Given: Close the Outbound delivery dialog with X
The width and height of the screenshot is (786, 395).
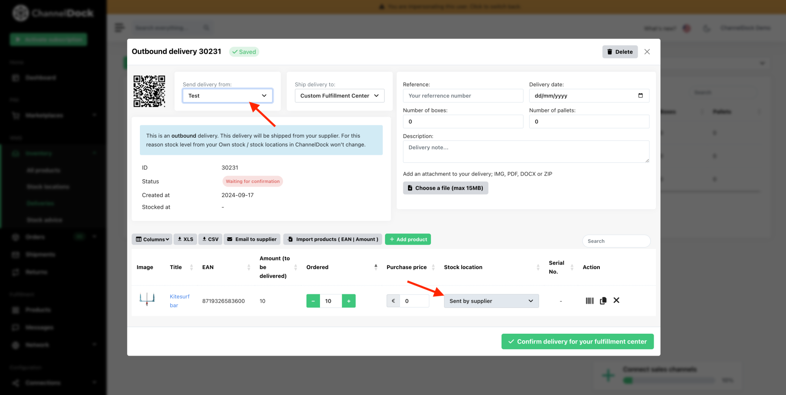Looking at the screenshot, I should click(x=647, y=52).
